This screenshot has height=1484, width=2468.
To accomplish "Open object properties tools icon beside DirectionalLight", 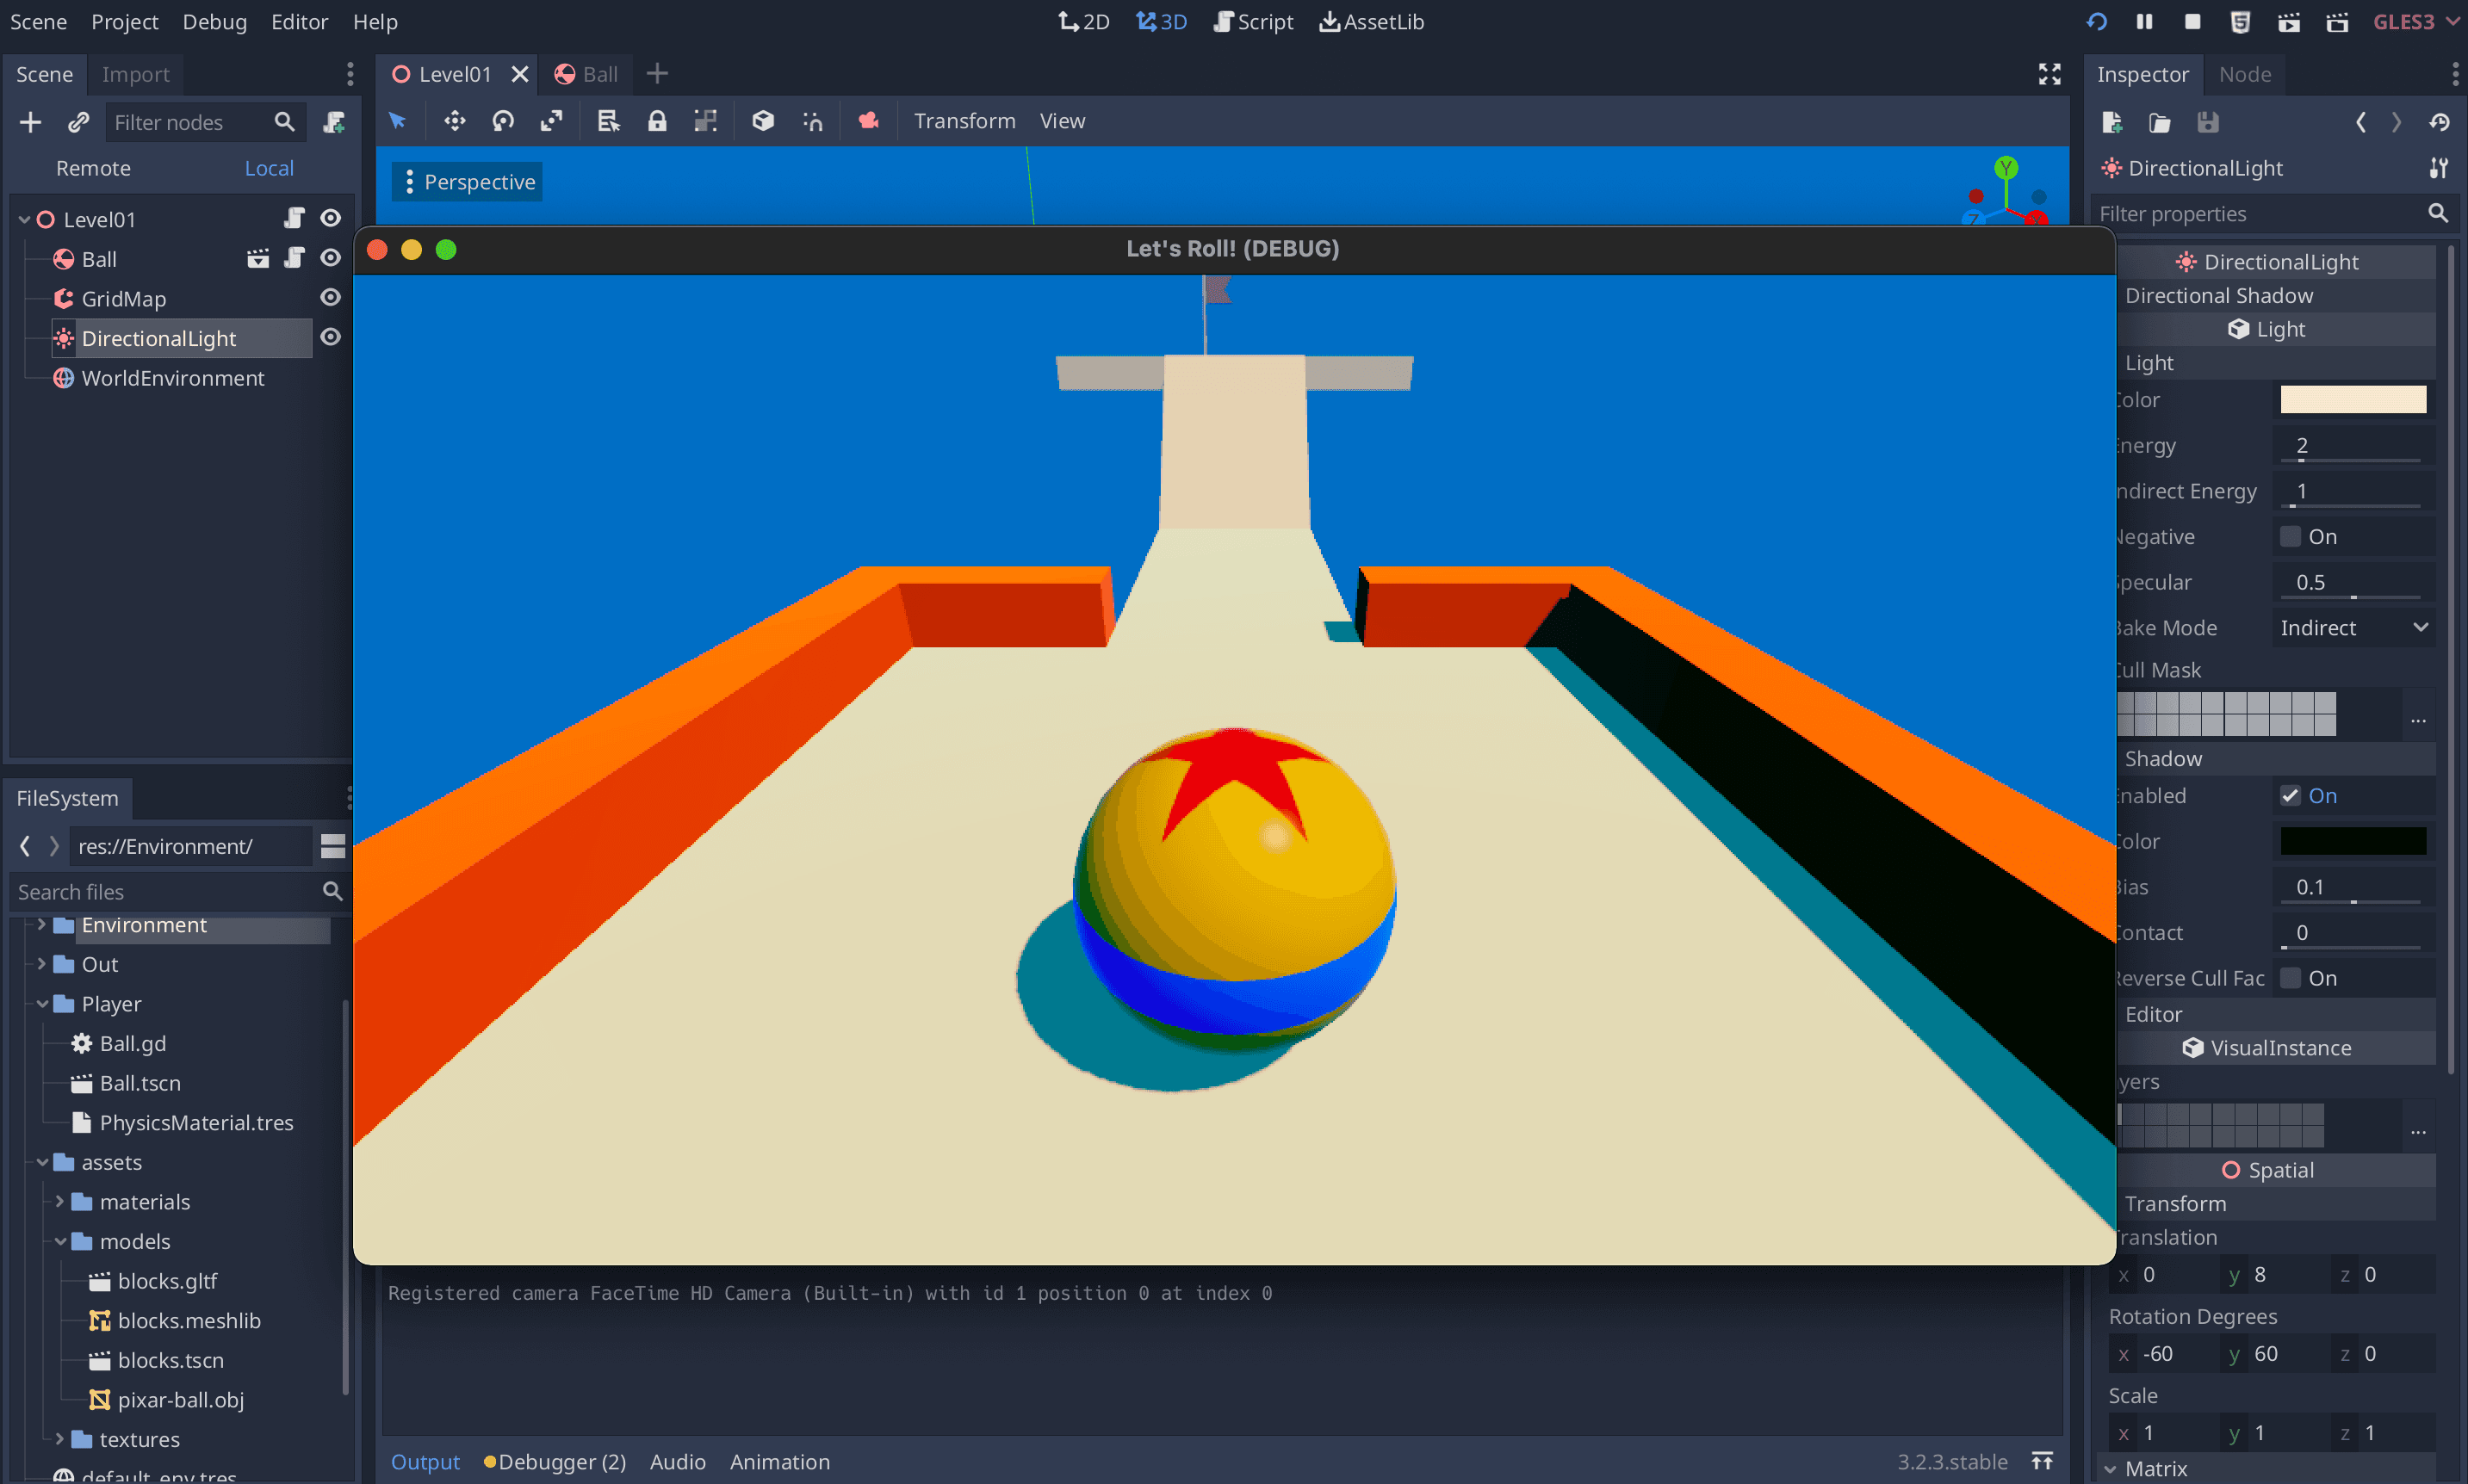I will [2439, 168].
